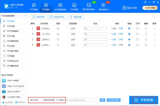The height and width of the screenshot is (106, 160).
Task: Move file 3 down with 下移
Action: (120, 39)
